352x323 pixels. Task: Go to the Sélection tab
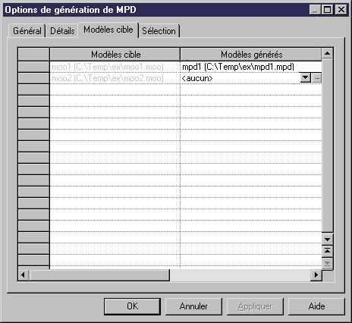[159, 31]
